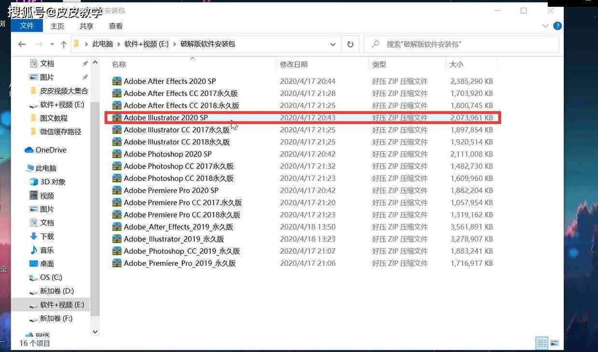Refresh the current folder view

point(350,44)
